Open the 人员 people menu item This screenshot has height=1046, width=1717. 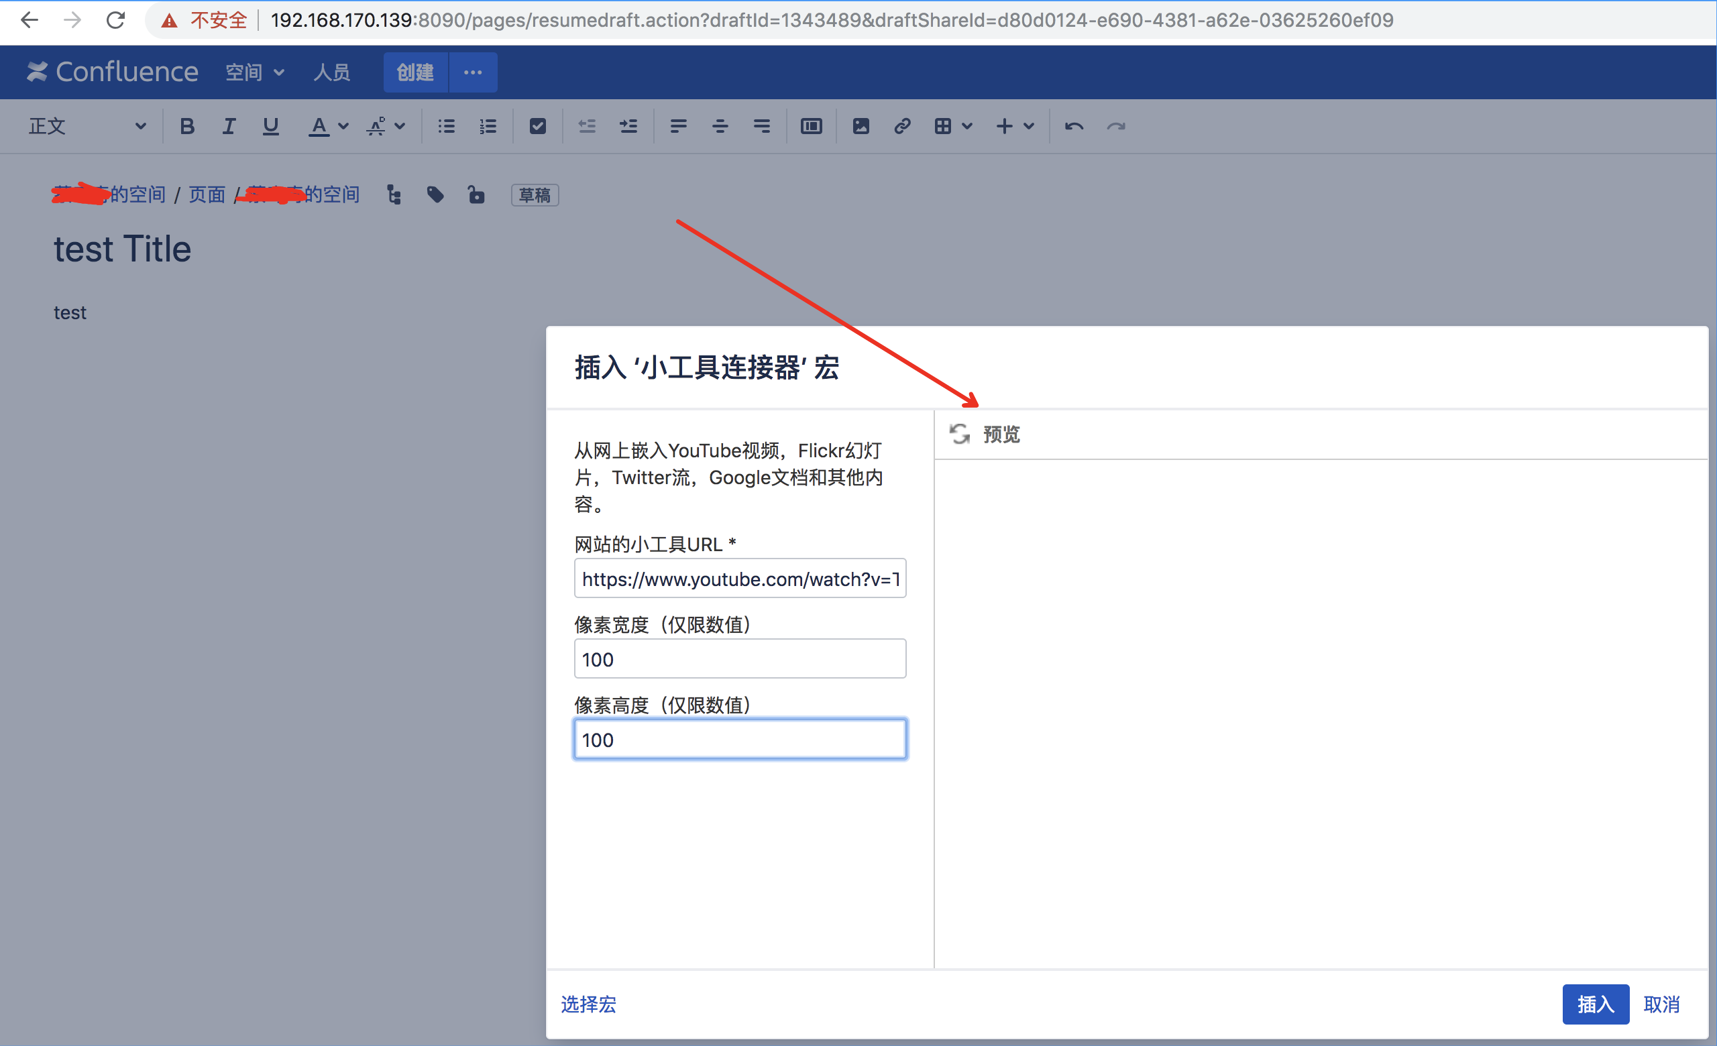pyautogui.click(x=332, y=72)
